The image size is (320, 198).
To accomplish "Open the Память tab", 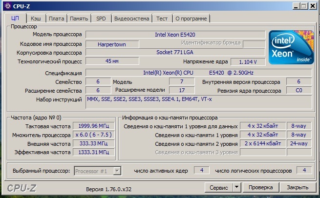I will point(79,19).
